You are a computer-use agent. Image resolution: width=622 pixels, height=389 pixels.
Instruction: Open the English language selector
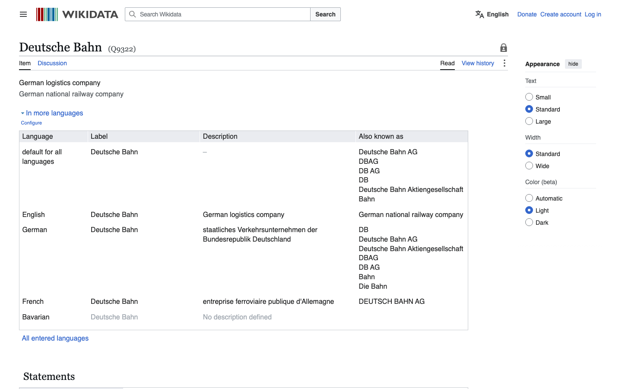(492, 14)
